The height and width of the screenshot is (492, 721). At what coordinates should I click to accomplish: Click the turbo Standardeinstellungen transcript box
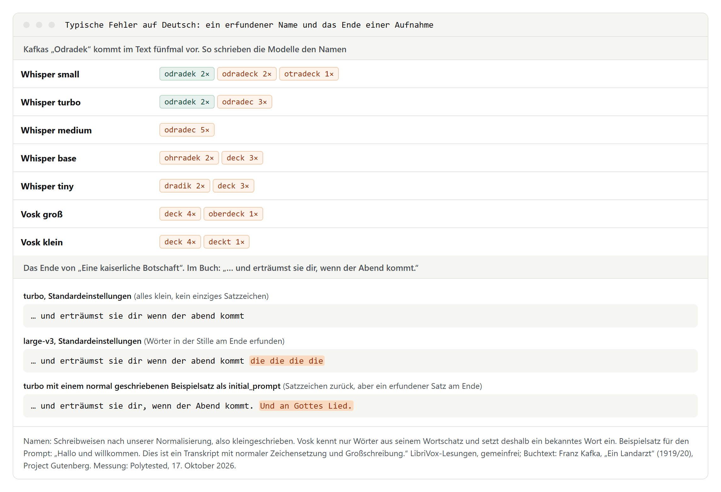pyautogui.click(x=360, y=316)
